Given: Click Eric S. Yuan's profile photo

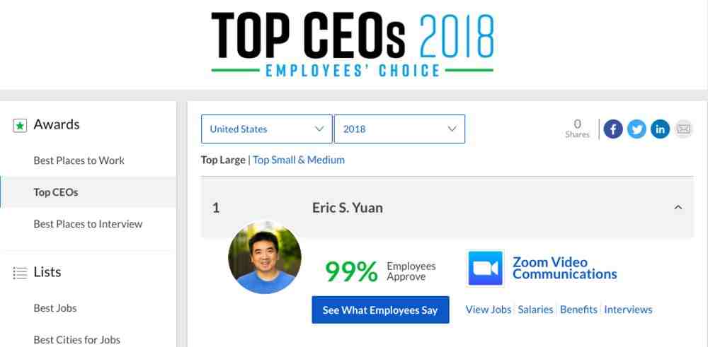Looking at the screenshot, I should 265,257.
